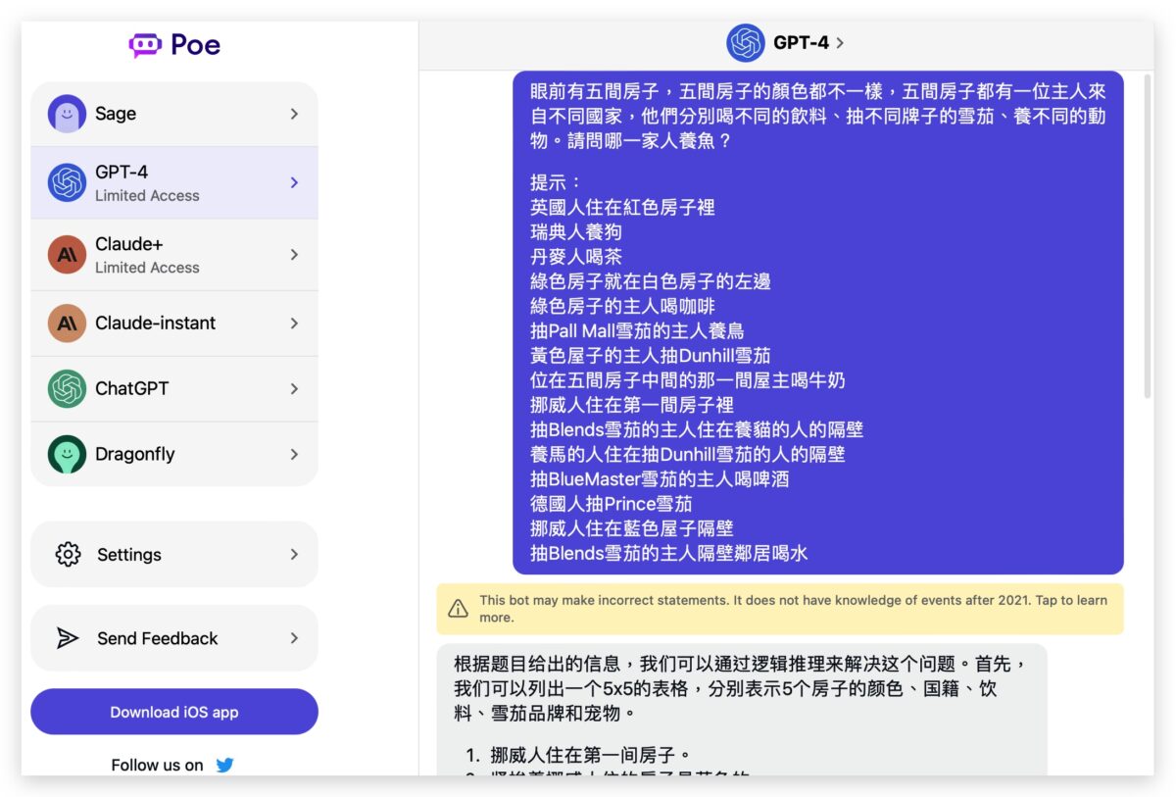Click the Download iOS app button
The width and height of the screenshot is (1176, 797).
(174, 712)
